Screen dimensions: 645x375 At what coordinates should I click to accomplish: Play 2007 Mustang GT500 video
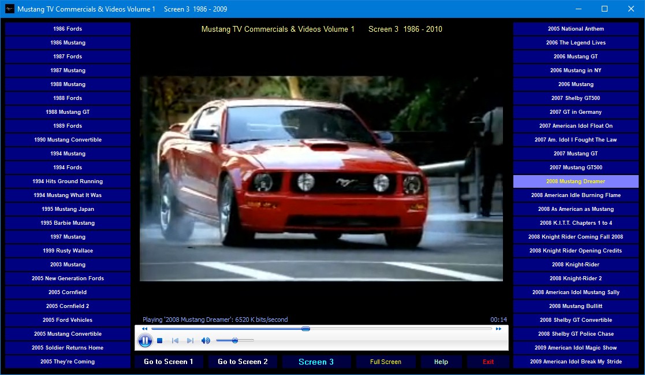[x=576, y=168]
